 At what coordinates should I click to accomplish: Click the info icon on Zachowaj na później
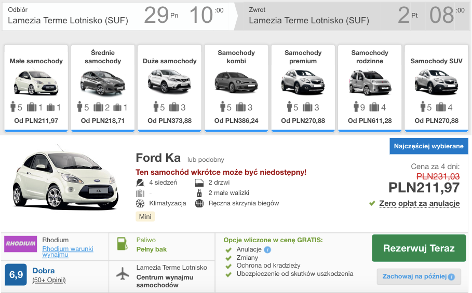pos(451,277)
